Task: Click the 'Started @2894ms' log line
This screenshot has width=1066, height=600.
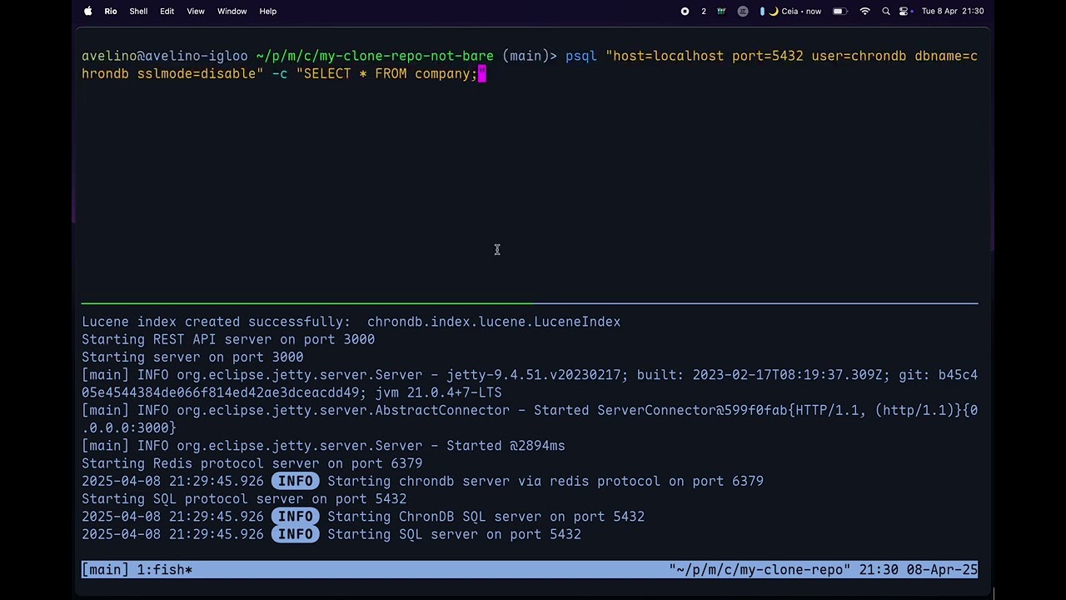Action: 506,446
